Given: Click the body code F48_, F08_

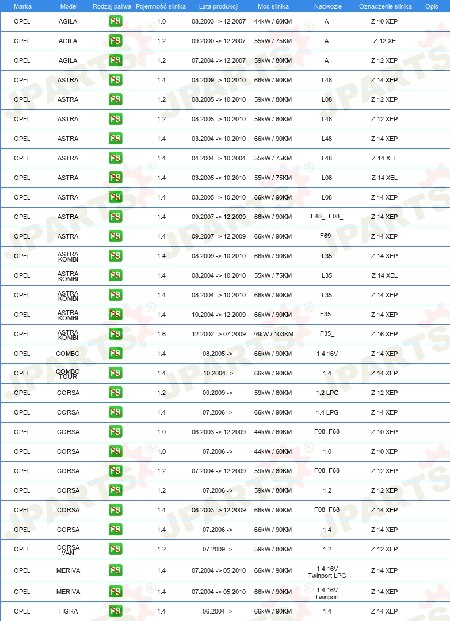Looking at the screenshot, I should (327, 217).
